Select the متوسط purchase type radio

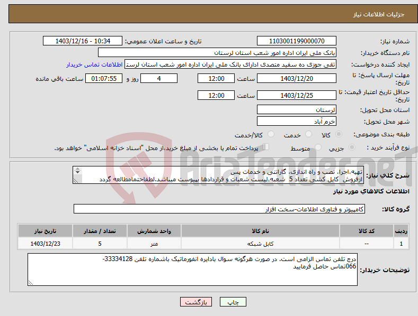318,147
